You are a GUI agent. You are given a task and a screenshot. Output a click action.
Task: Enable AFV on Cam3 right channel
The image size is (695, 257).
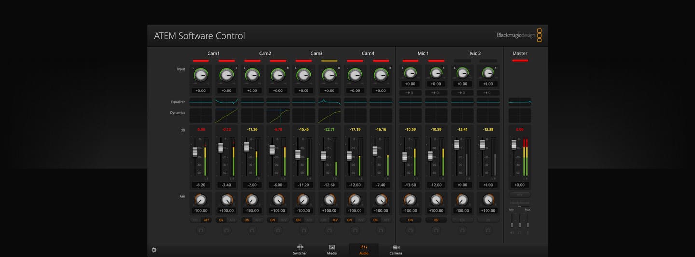coord(335,220)
